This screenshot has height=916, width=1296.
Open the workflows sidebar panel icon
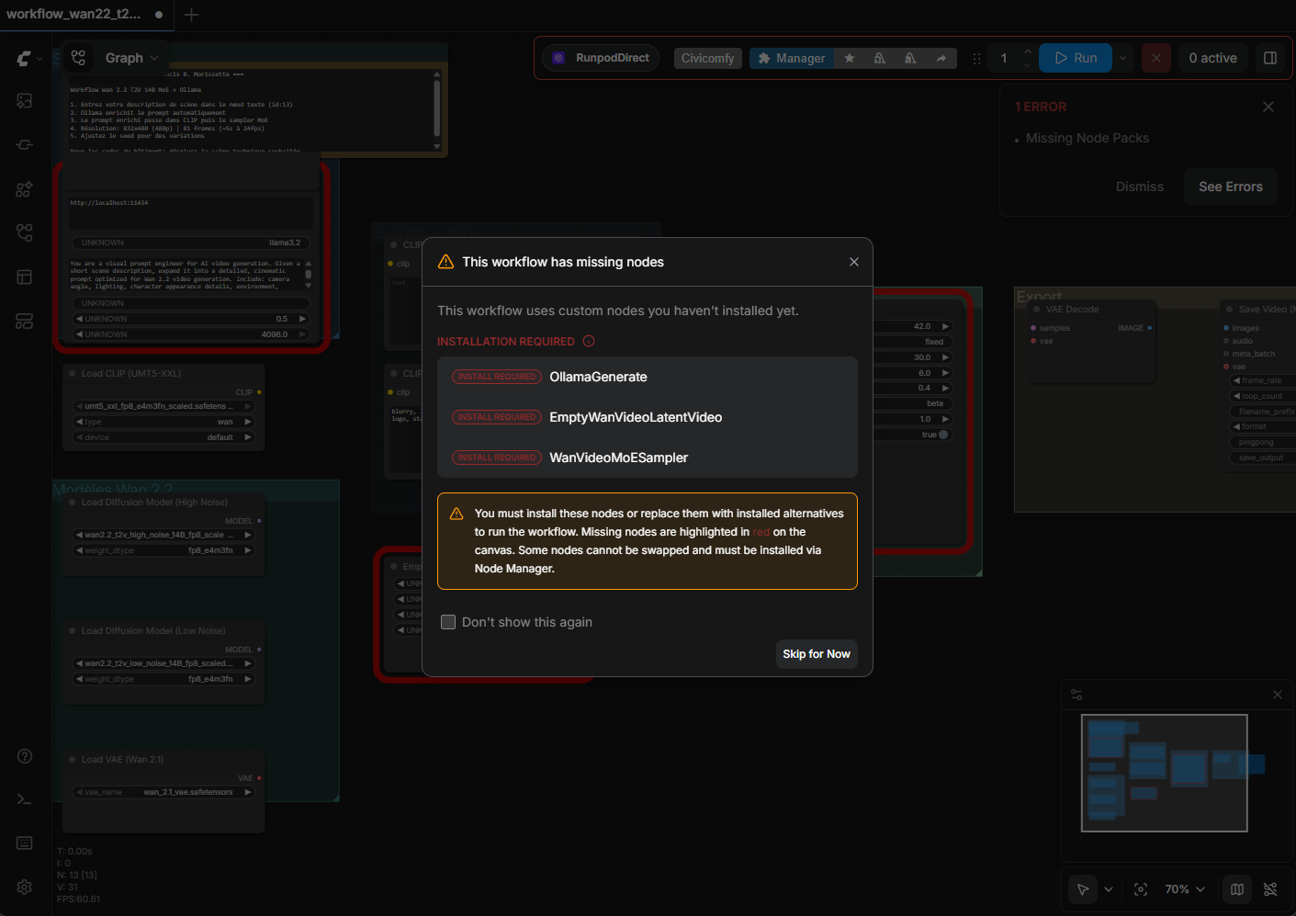coord(25,233)
